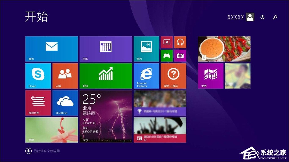Screen dimensions: 289x162
Task: Switch to the 桌面 (Desktop) tile
Action: (51, 129)
